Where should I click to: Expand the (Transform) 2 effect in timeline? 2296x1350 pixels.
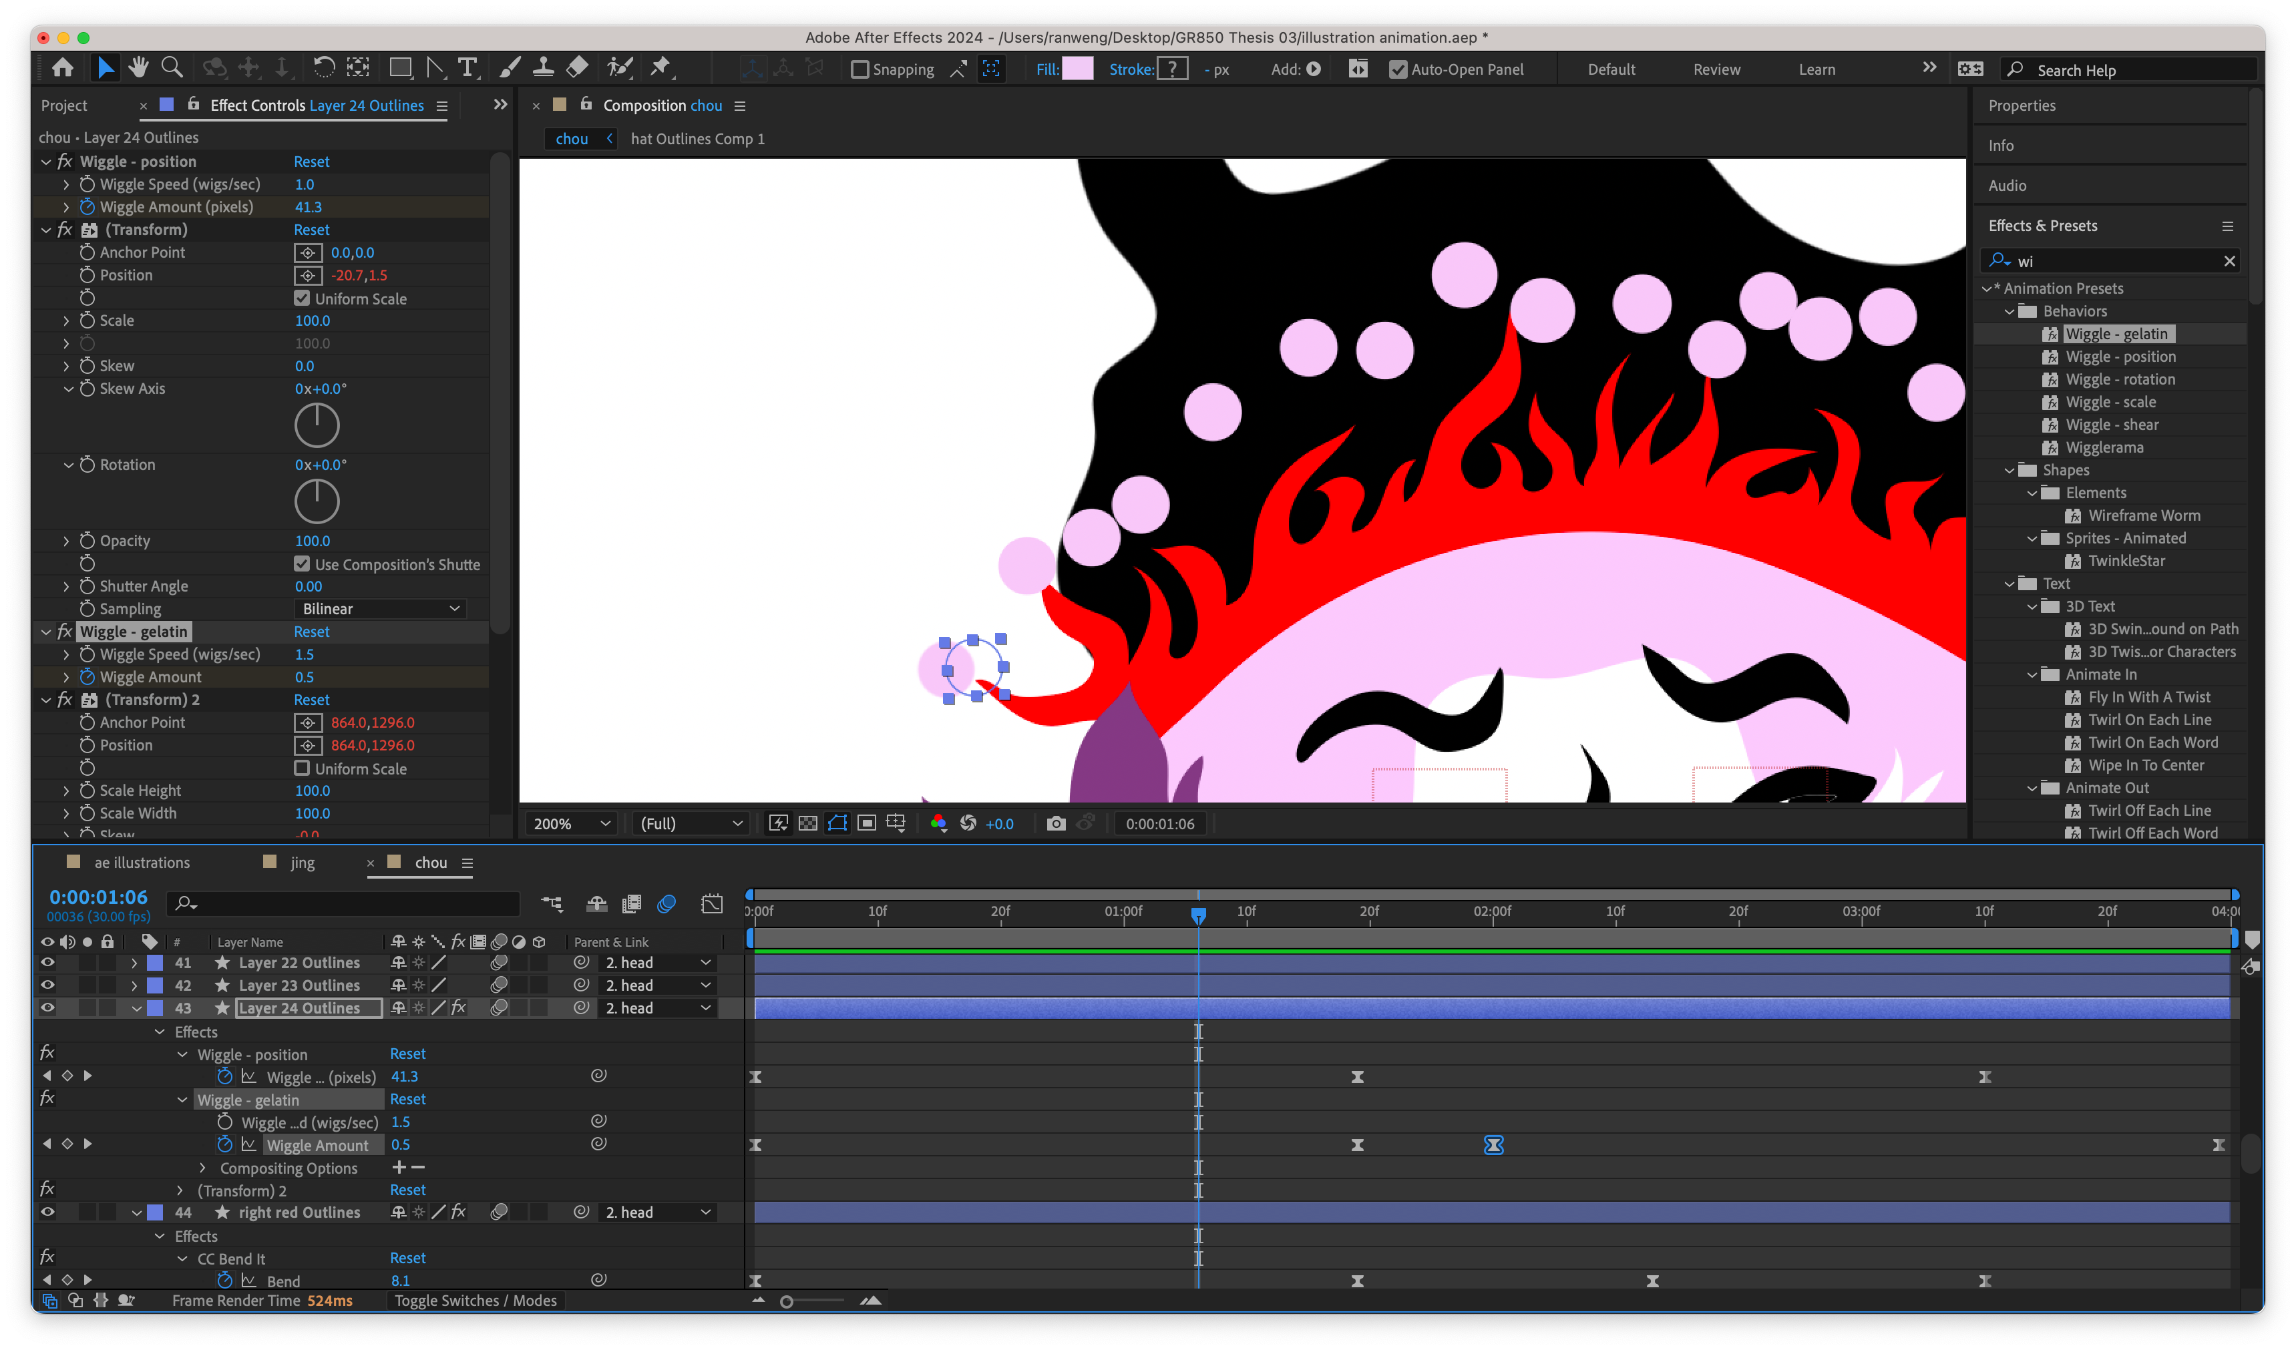pos(180,1190)
